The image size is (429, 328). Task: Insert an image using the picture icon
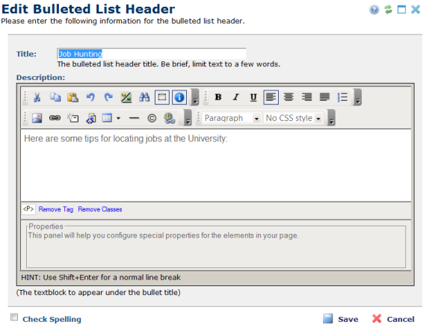pos(37,118)
